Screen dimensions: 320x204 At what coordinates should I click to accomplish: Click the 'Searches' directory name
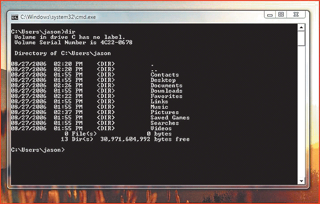[x=165, y=123]
